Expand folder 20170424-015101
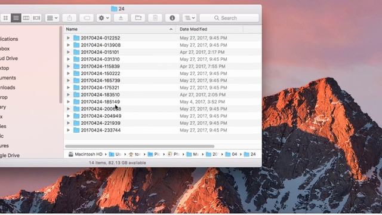Image resolution: width=382 pixels, height=215 pixels. coord(69,52)
